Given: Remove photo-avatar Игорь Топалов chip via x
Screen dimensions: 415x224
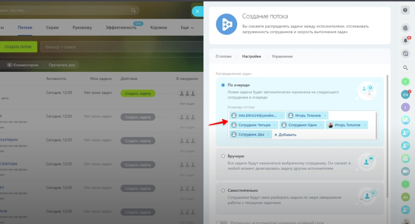Looking at the screenshot, I should coord(364,125).
